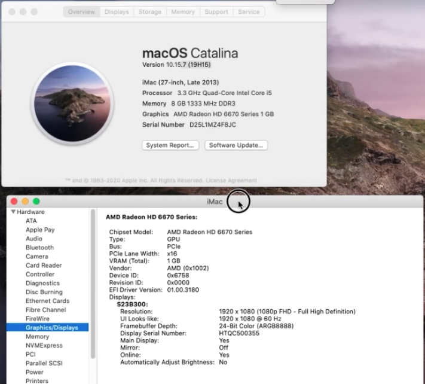Select Graphics/Displays in the sidebar

tap(47, 328)
